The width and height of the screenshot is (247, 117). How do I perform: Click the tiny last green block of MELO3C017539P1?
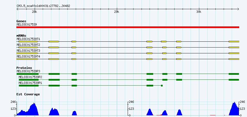click(x=162, y=86)
